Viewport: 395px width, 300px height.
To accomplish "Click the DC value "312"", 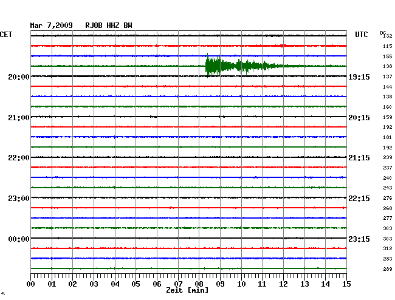I will tap(388, 248).
